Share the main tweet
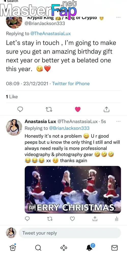 106,109
